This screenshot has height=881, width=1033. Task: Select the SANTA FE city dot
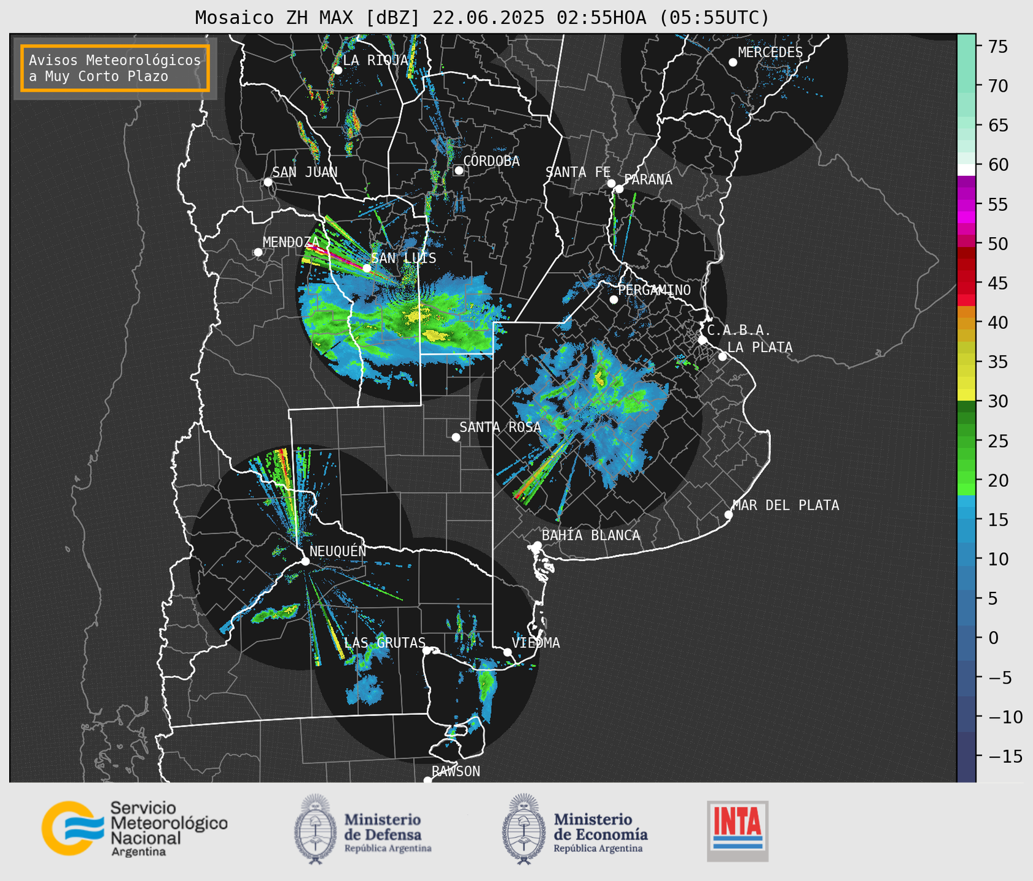(x=611, y=183)
